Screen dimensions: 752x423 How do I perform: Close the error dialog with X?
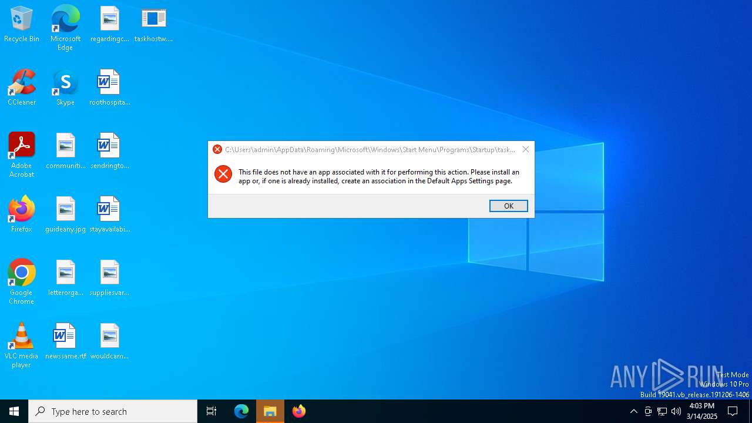click(526, 150)
